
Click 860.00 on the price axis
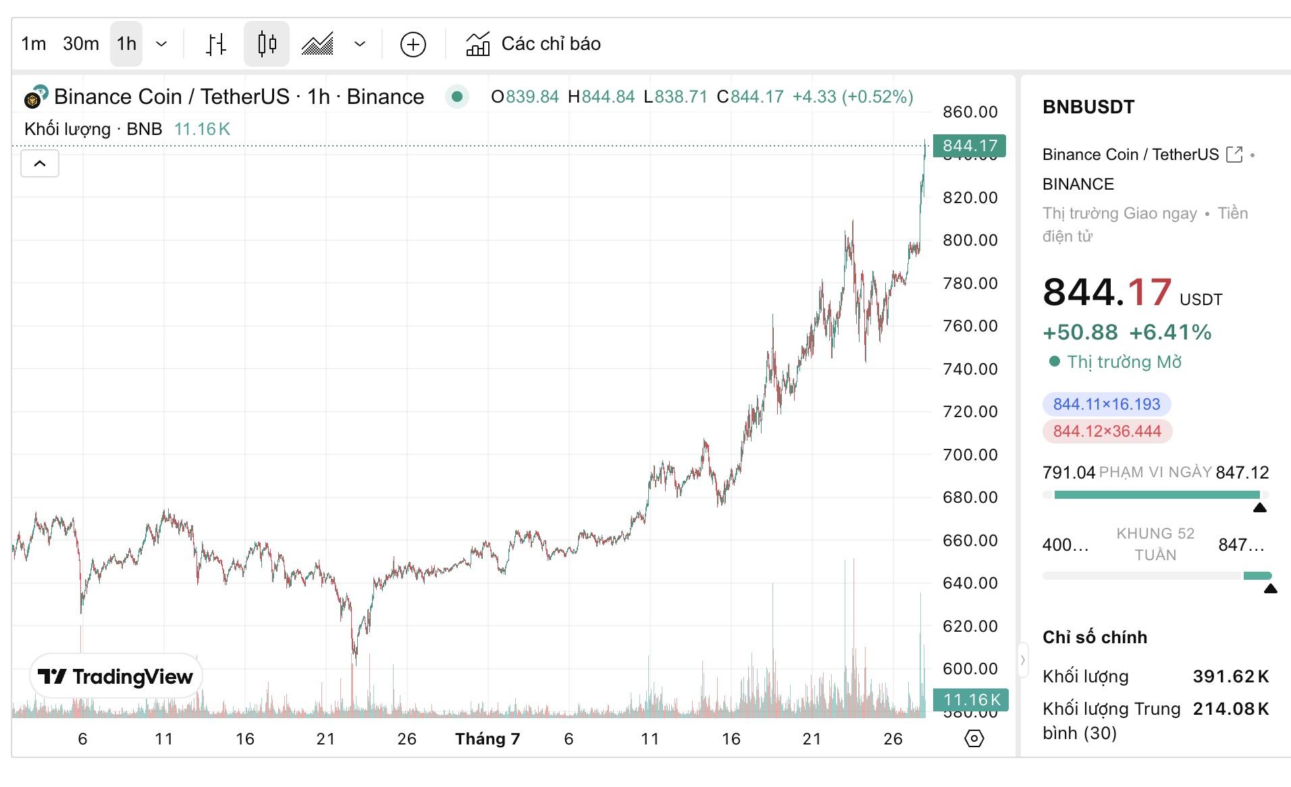(x=970, y=112)
